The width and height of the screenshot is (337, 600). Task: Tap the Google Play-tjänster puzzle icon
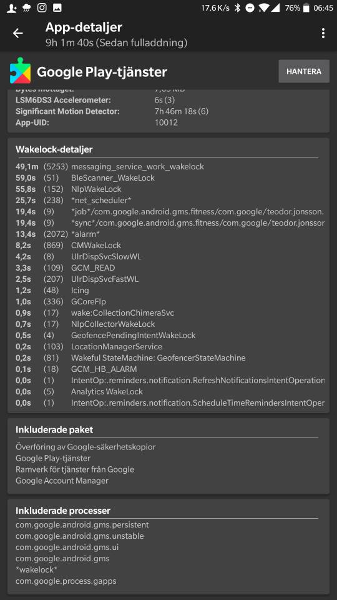tap(20, 71)
